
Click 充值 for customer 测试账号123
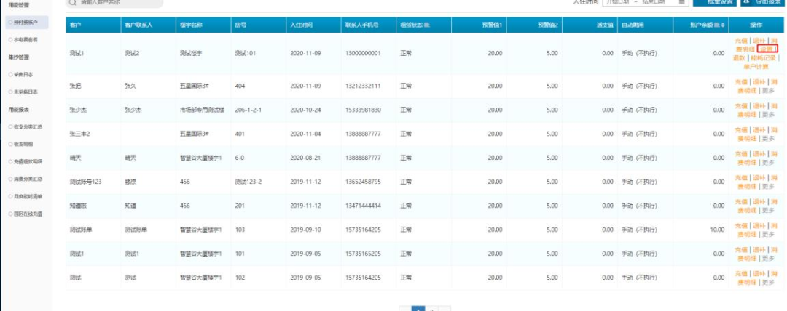(741, 178)
